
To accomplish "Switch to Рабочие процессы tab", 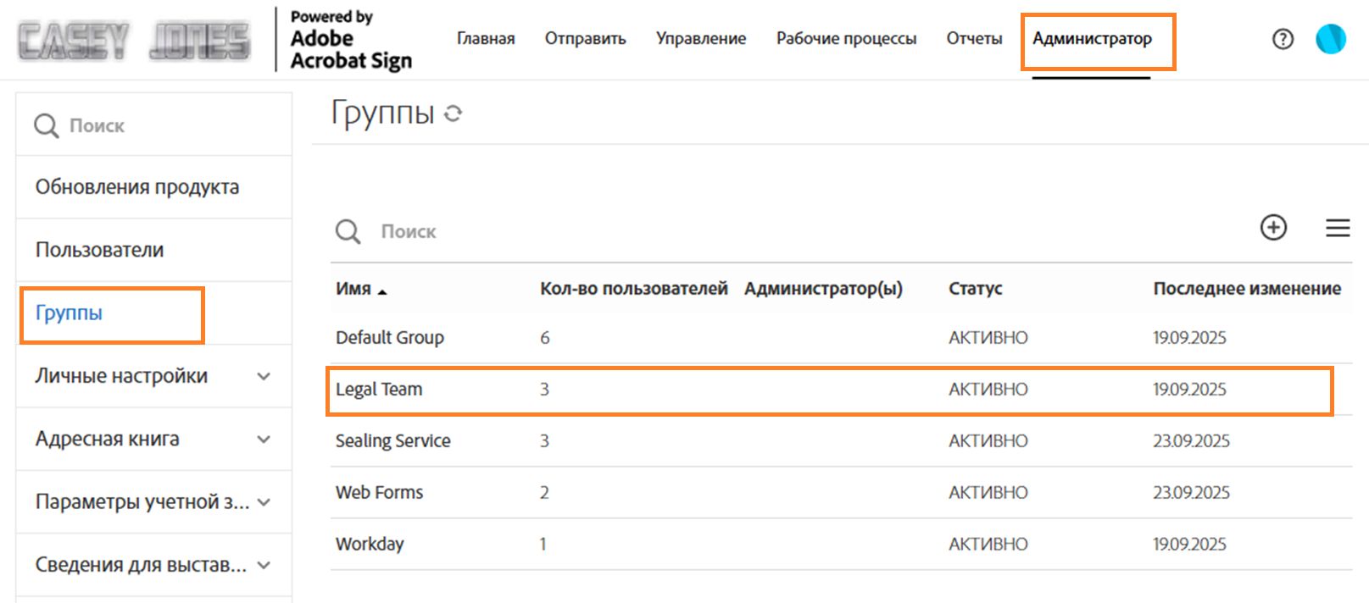I will 846,39.
